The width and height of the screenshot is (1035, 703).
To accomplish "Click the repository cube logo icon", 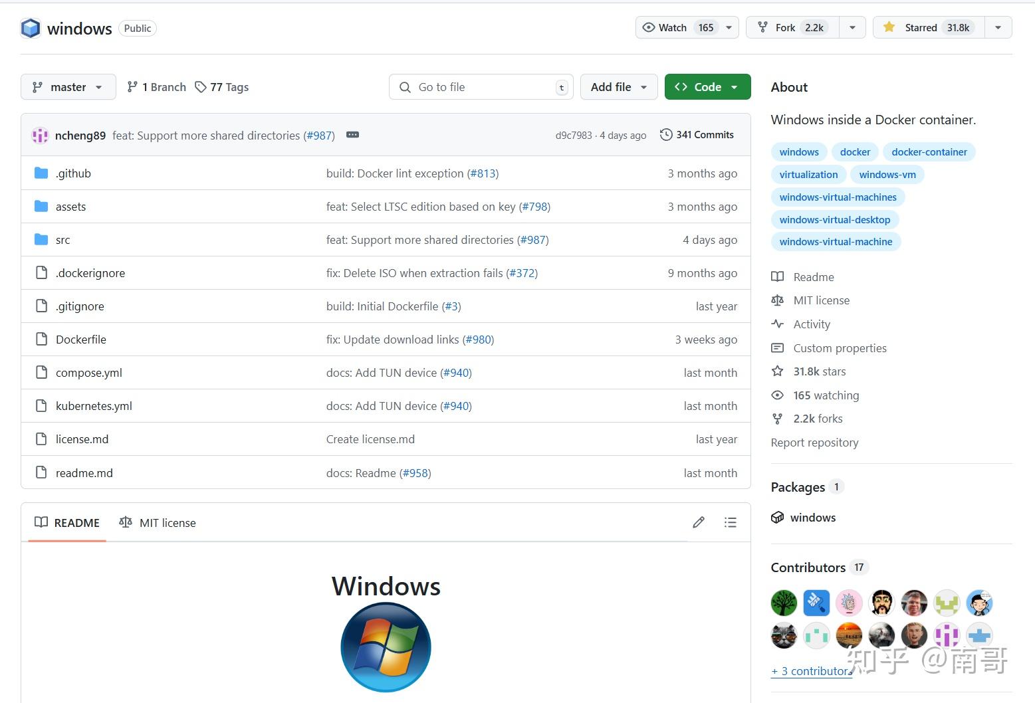I will pyautogui.click(x=31, y=29).
